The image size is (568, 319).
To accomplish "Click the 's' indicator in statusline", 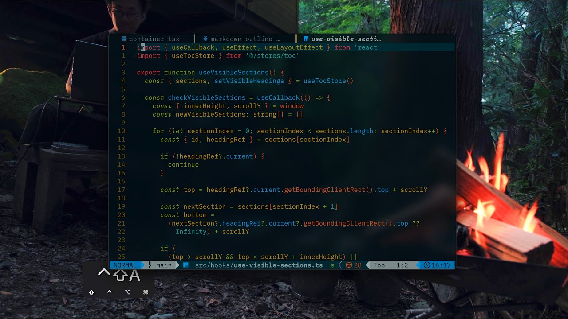I will click(x=332, y=265).
